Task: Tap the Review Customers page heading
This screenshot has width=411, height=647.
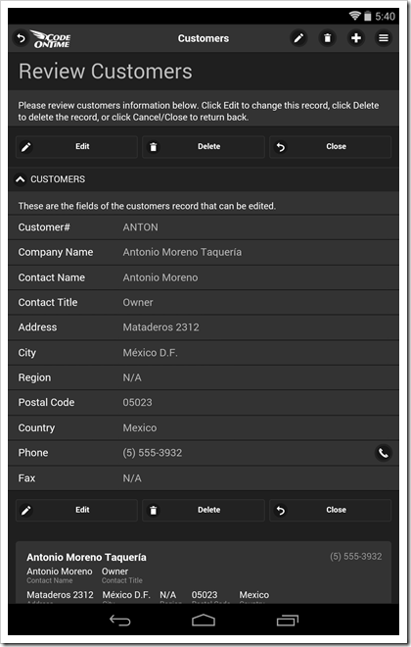Action: [106, 72]
